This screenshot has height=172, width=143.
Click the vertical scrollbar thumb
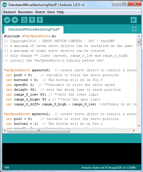tap(139, 42)
